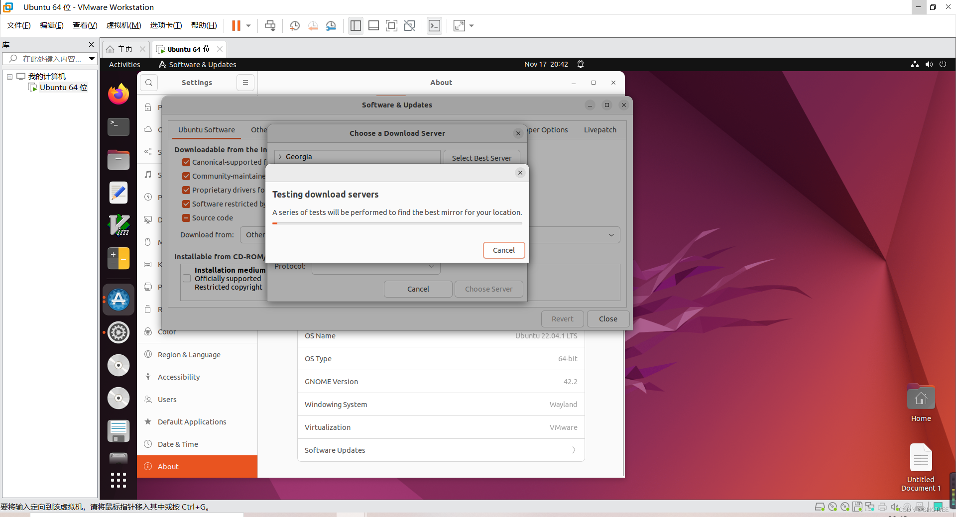Open the clock Nov 17 20:42 menu
Image resolution: width=956 pixels, height=517 pixels.
point(546,64)
